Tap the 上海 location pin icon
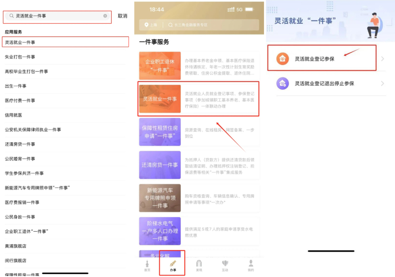 point(146,25)
